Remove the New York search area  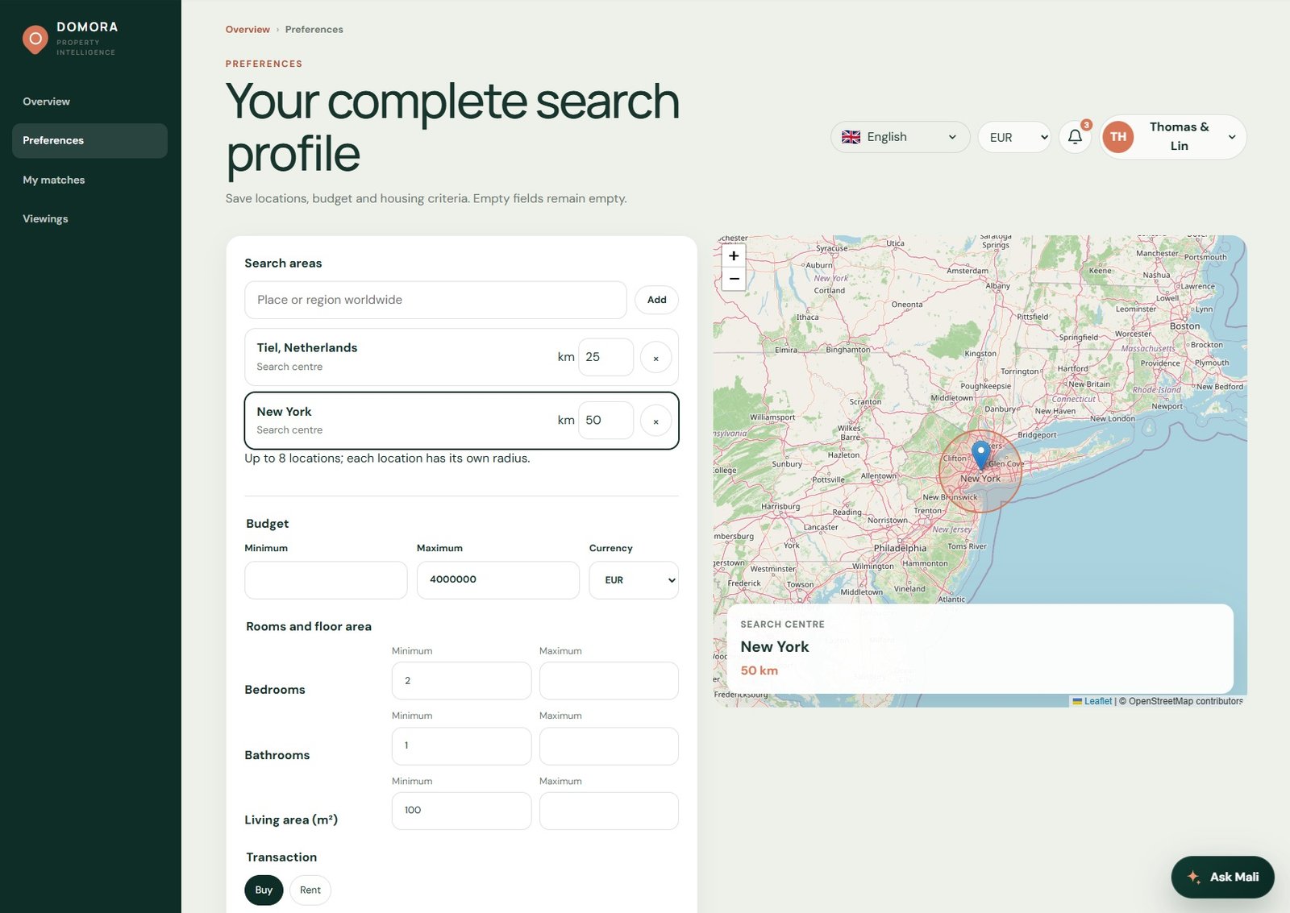[655, 421]
